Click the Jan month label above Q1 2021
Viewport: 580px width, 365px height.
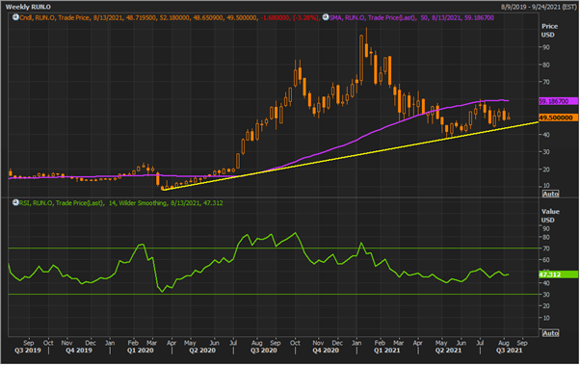356,343
